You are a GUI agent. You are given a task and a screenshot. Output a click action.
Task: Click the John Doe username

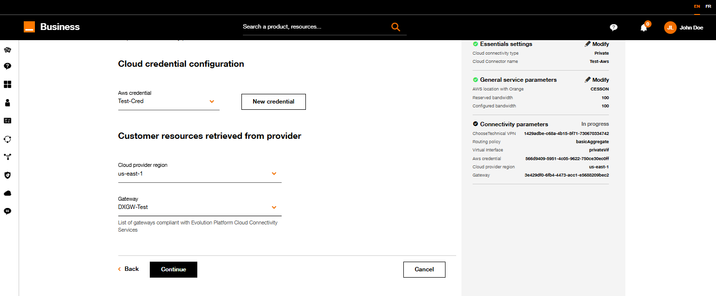click(x=691, y=28)
